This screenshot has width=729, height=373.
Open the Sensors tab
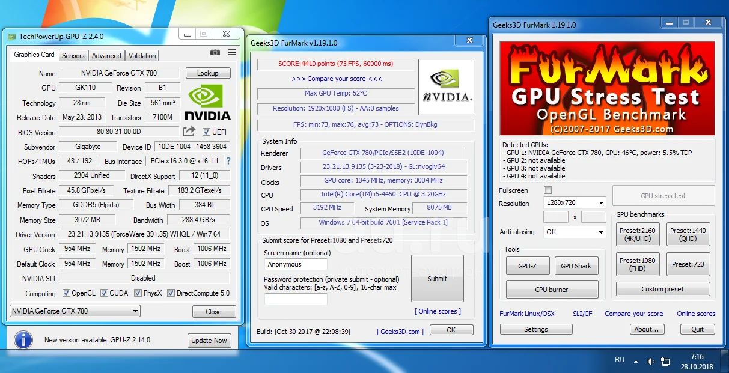point(73,56)
